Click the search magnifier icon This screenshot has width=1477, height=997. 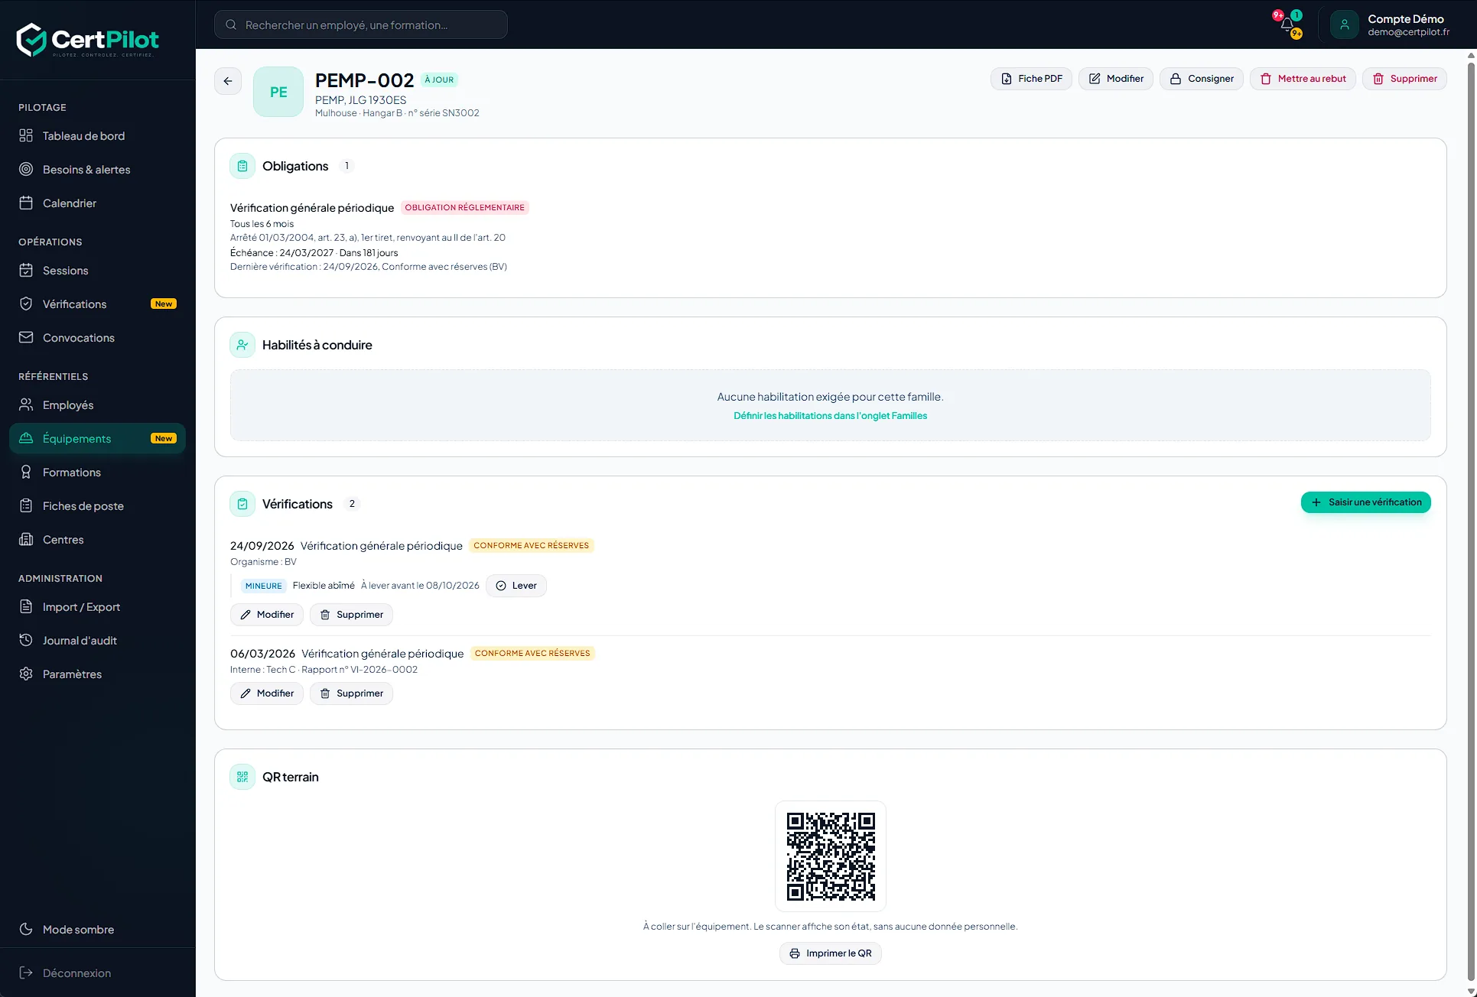[x=231, y=25]
